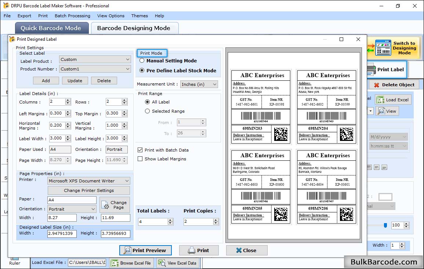424x269 pixels.
Task: Enable Show Label Margins checkbox
Action: [x=140, y=159]
